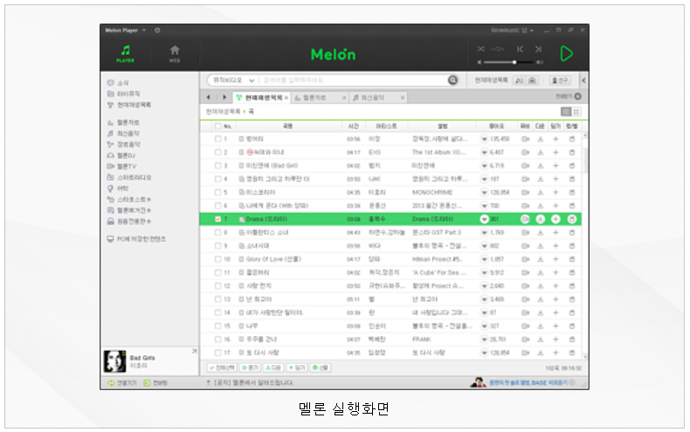Collapse the right panel with arrow
The width and height of the screenshot is (690, 432).
pos(584,80)
